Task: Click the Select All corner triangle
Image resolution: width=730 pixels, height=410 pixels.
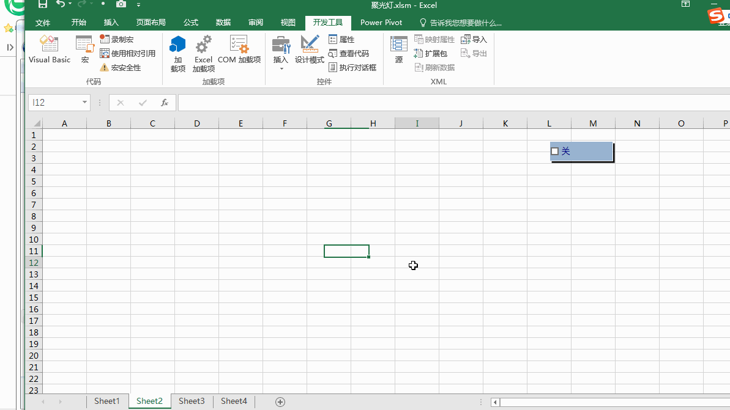Action: tap(37, 123)
